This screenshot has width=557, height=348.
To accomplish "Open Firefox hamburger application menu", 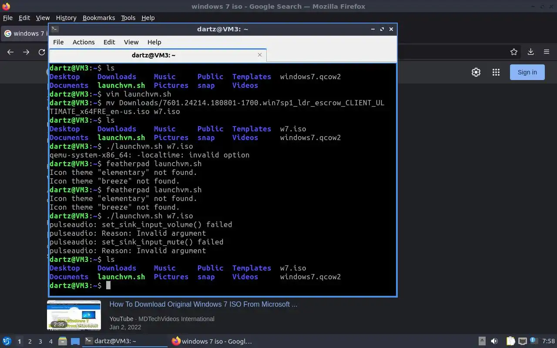I will point(547,52).
